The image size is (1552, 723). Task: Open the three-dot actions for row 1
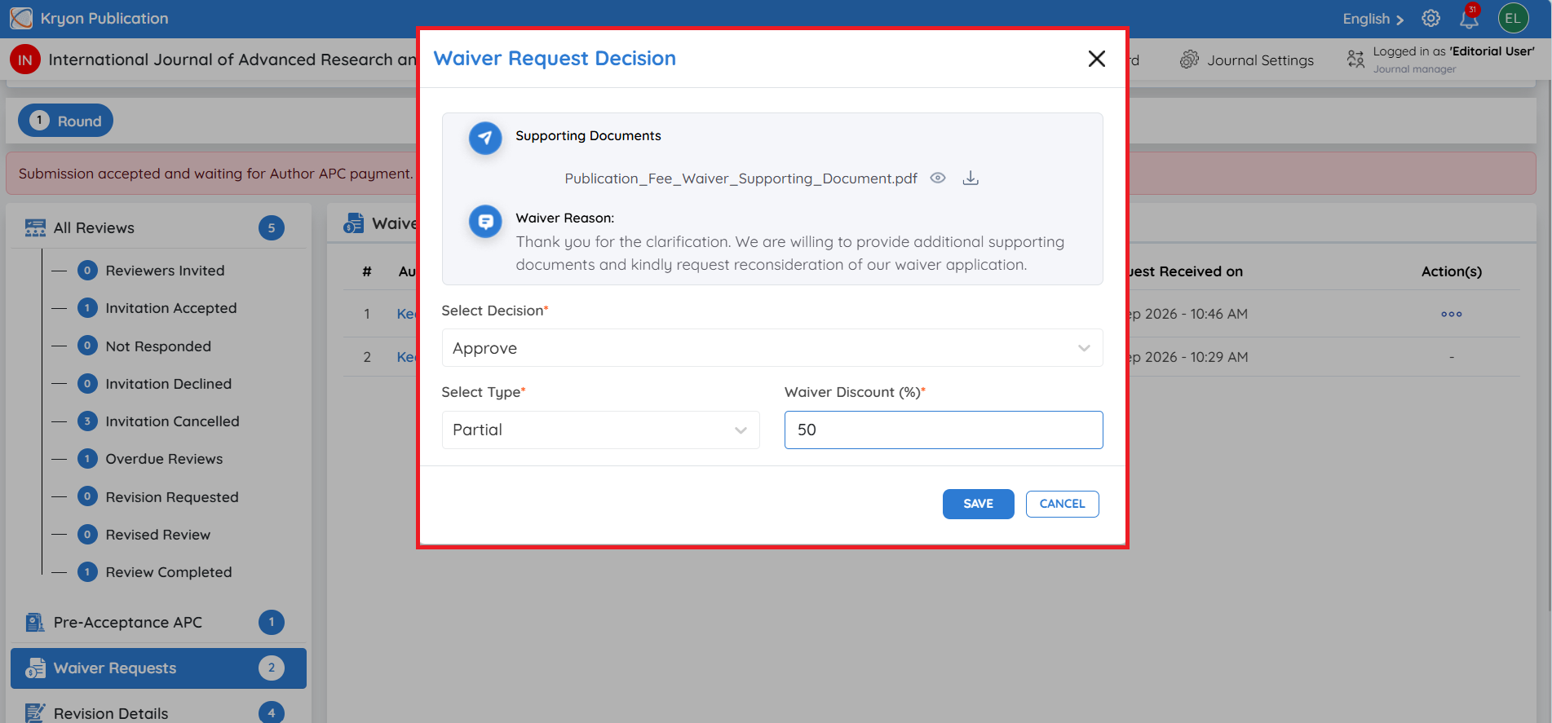coord(1451,314)
